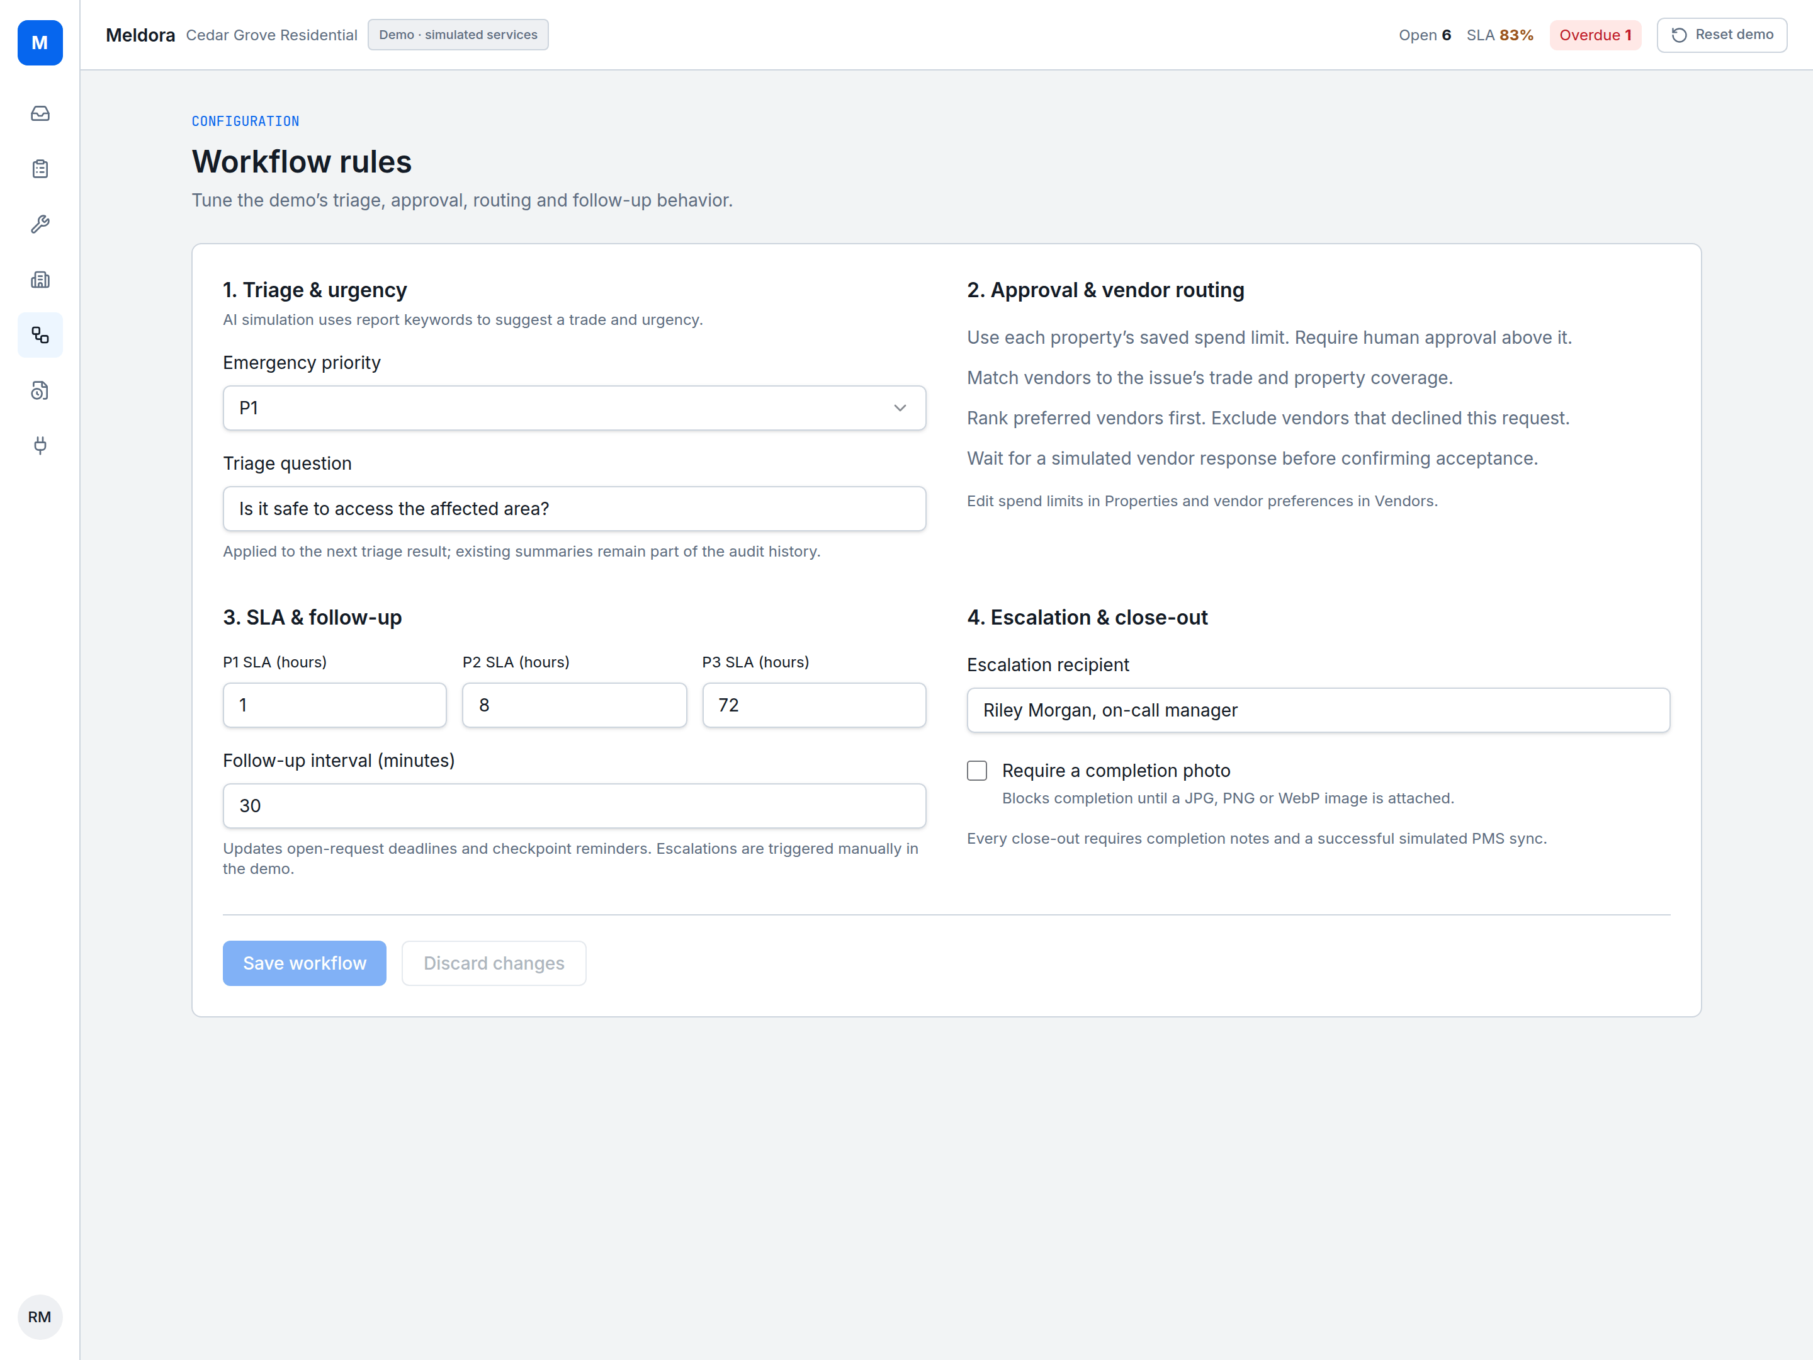
Task: Open the clipboard requests icon in sidebar
Action: tap(40, 169)
